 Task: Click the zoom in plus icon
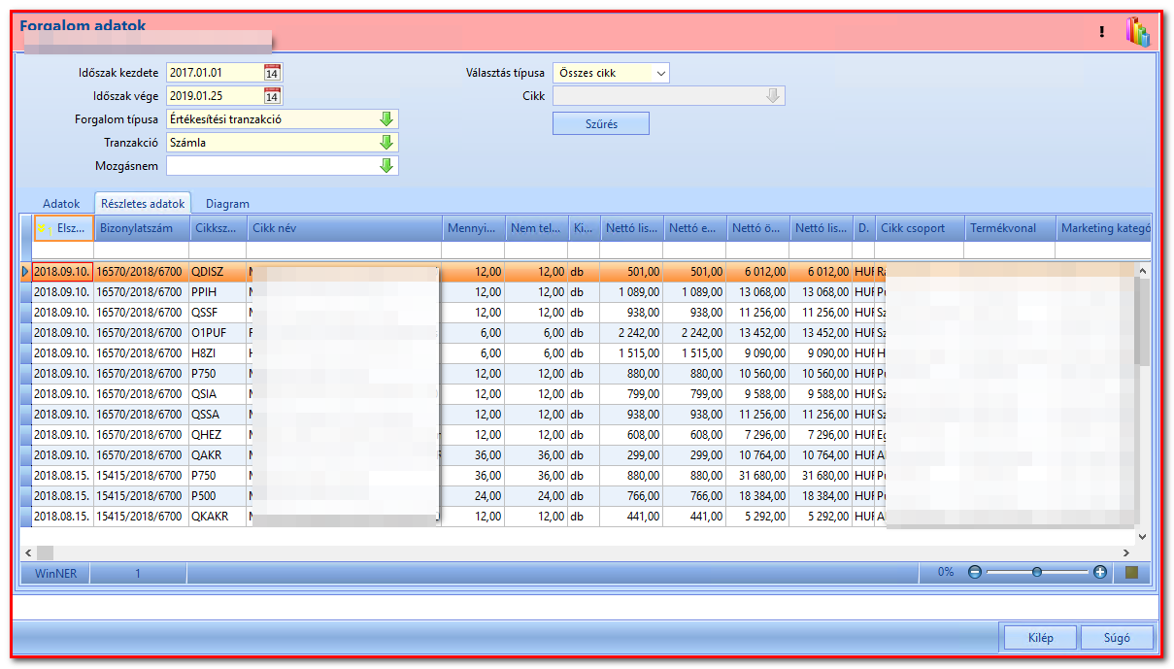tap(1100, 573)
